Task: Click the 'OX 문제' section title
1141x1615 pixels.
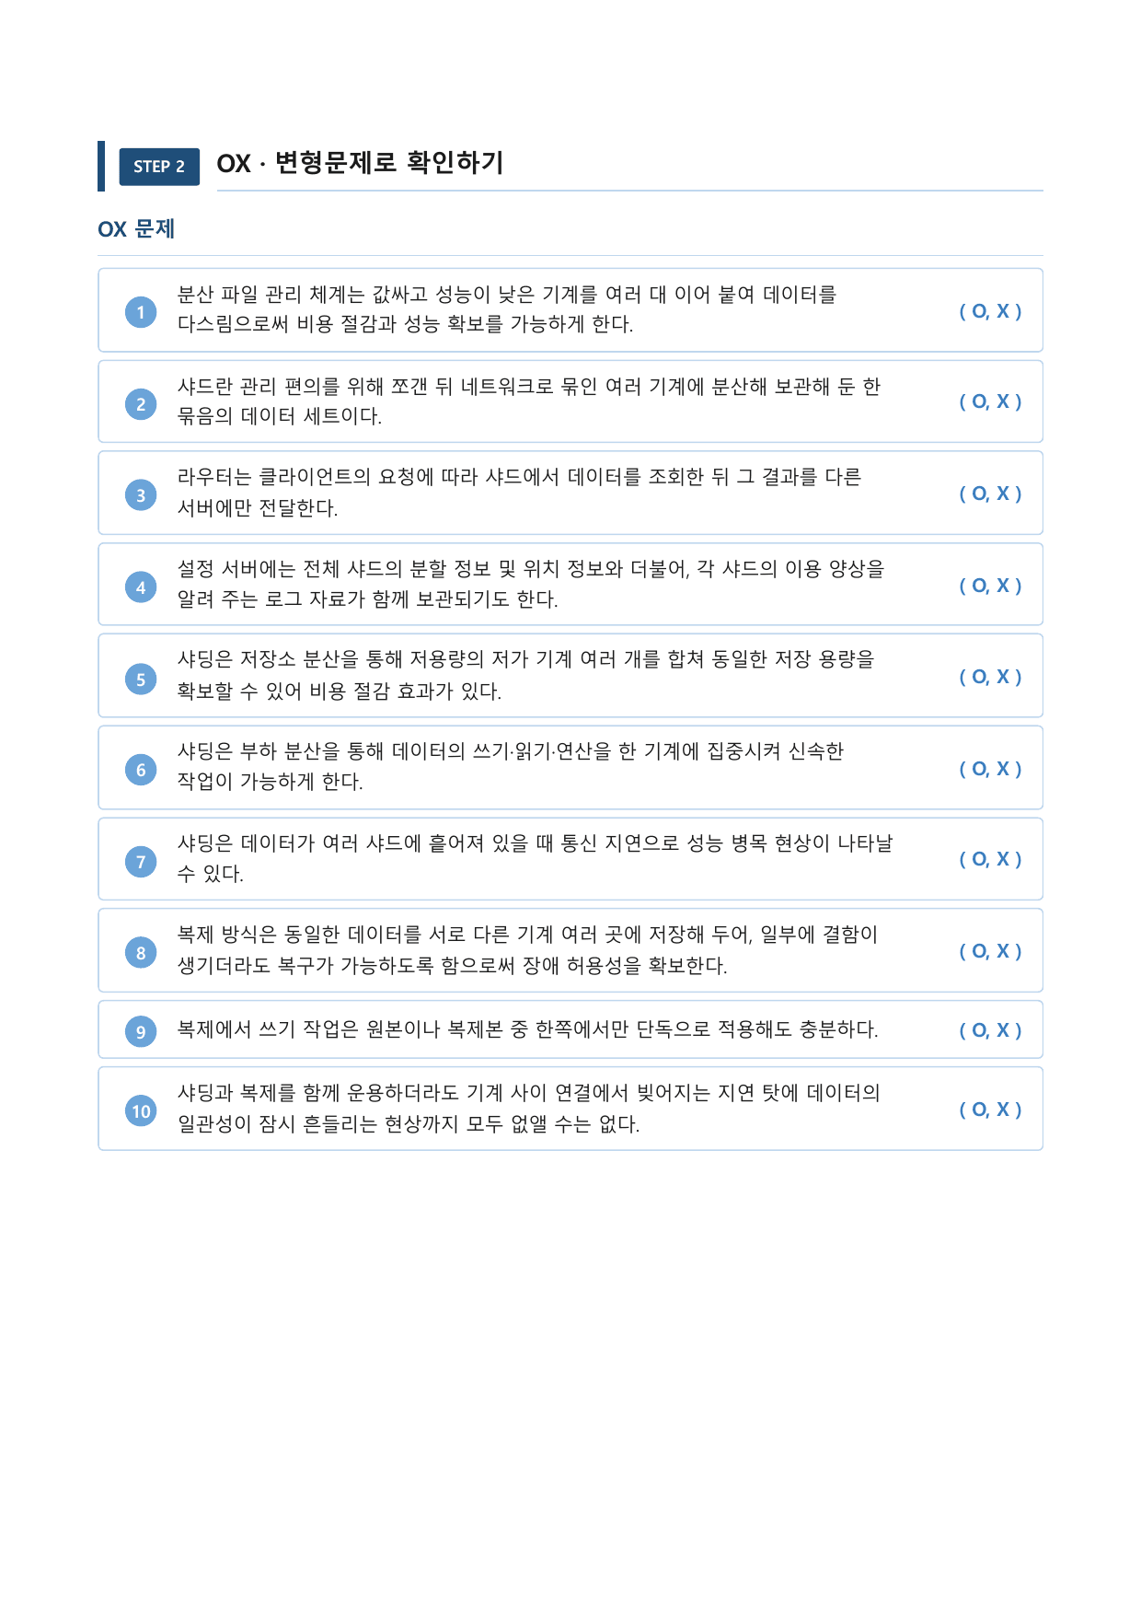Action: pos(136,228)
